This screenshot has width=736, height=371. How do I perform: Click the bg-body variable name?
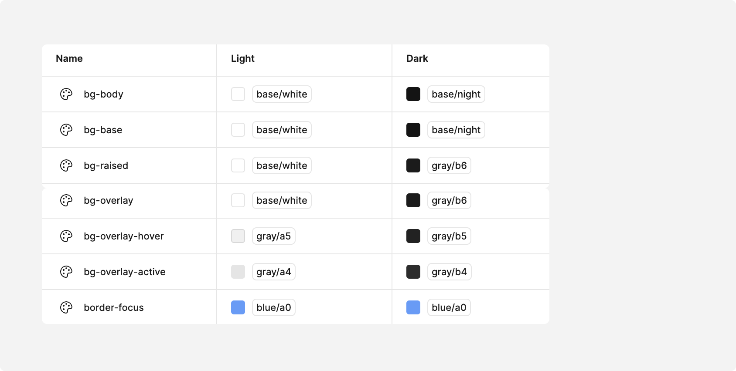(103, 94)
